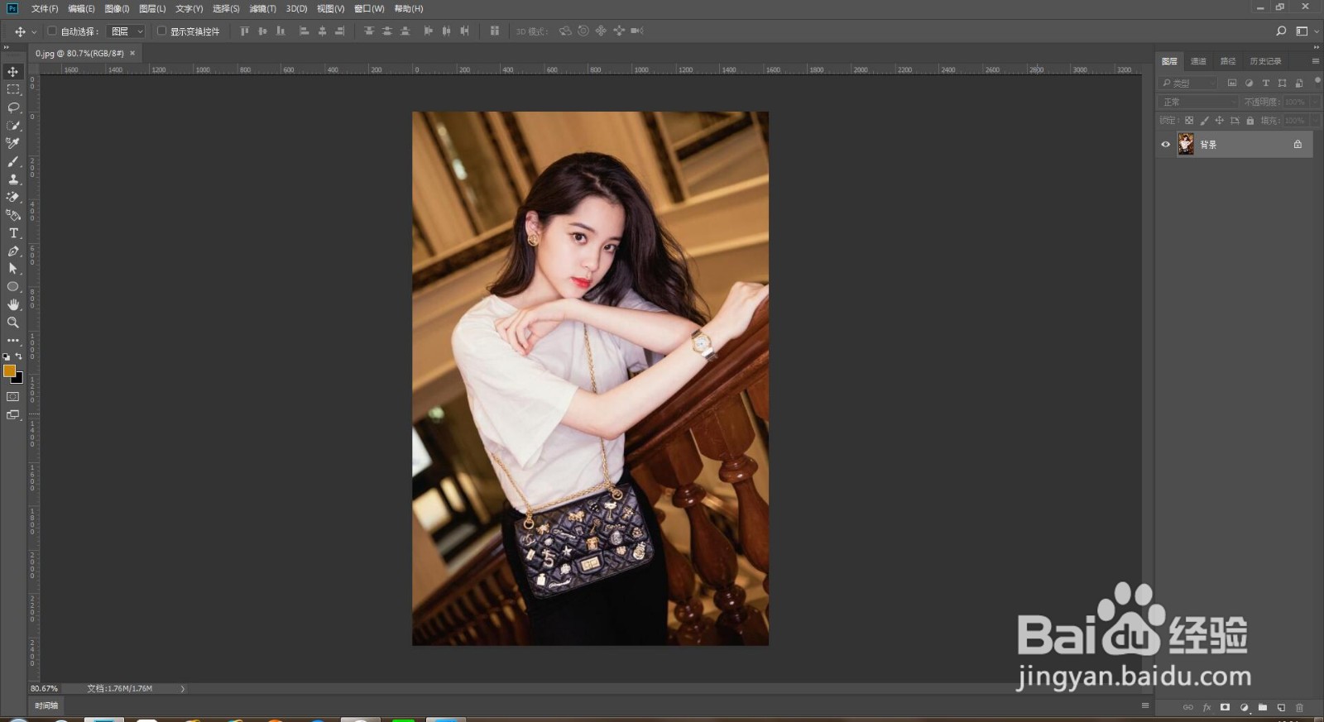The image size is (1324, 722).
Task: Enable the 显示变换控件 checkbox
Action: click(161, 31)
